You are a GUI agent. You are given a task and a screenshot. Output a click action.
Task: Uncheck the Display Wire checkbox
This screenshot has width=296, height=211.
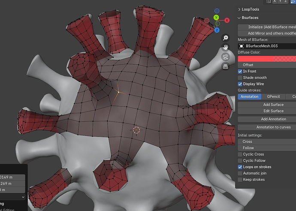(240, 84)
